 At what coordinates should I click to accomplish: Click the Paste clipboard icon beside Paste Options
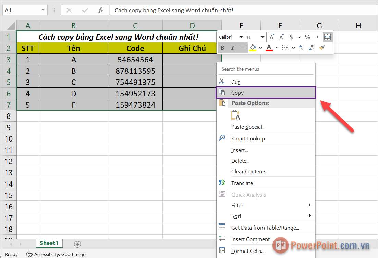[222, 102]
